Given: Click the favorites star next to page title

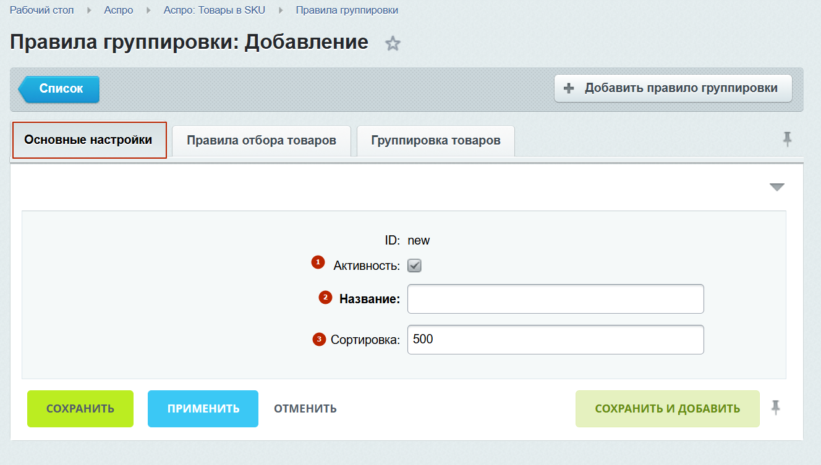Looking at the screenshot, I should click(x=393, y=44).
